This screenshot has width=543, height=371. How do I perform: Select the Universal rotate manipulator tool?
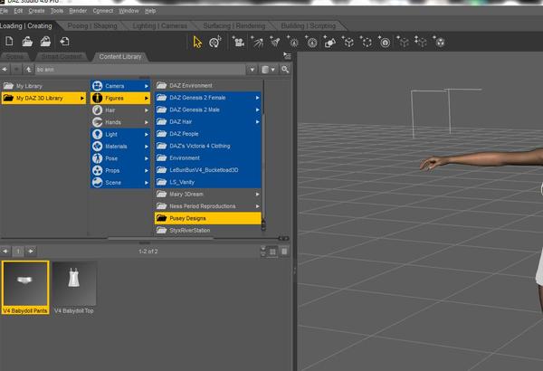tap(215, 42)
